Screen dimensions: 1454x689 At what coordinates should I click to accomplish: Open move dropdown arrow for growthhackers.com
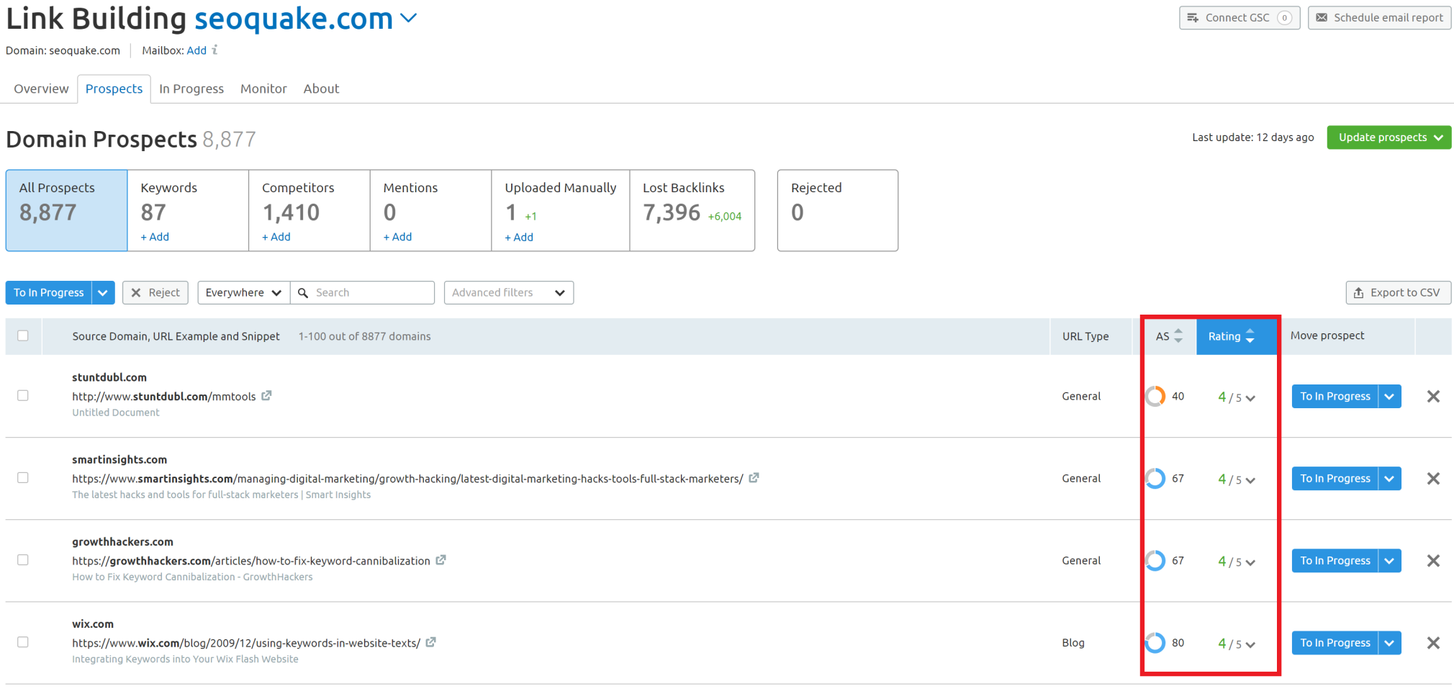coord(1389,560)
